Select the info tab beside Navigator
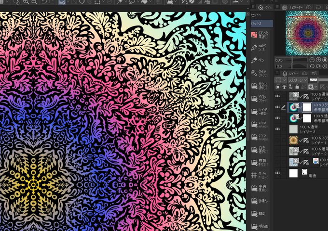Image resolution: width=328 pixels, height=231 pixels. (309, 7)
